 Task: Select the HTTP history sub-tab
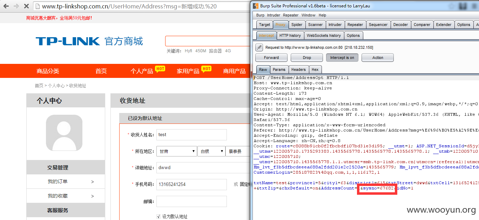290,35
